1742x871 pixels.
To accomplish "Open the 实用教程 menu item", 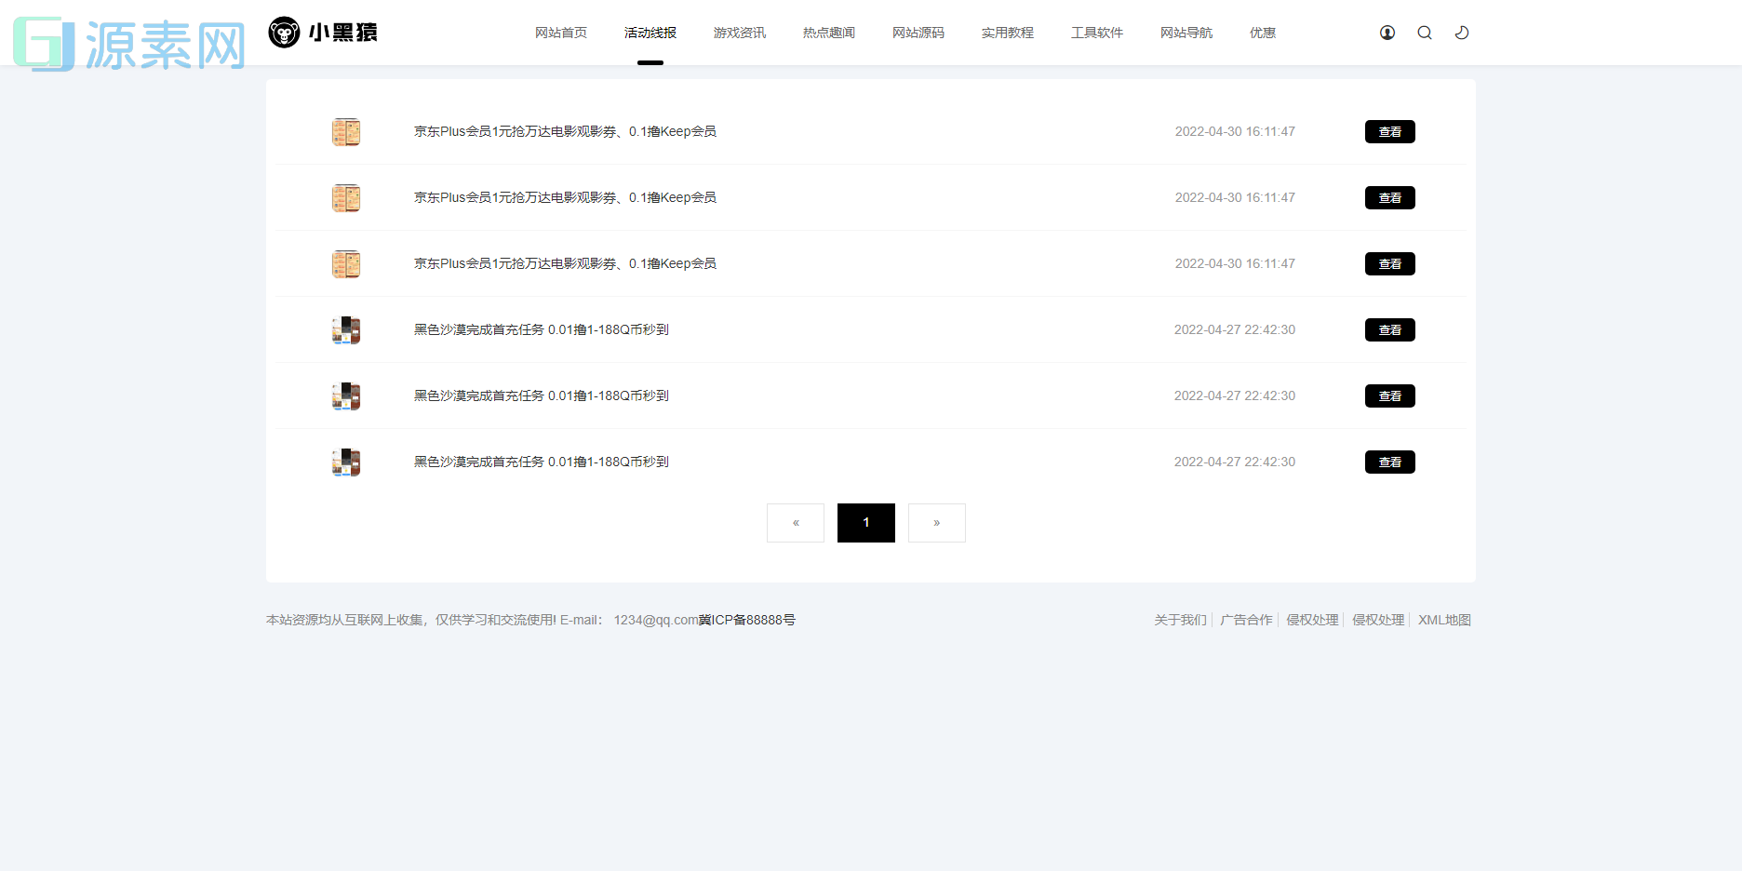I will 1007,32.
